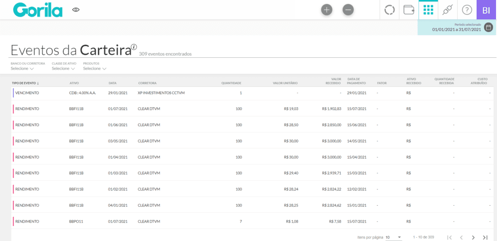This screenshot has height=241, width=497.
Task: Sort by Tipo de Evento column
Action: pos(25,83)
